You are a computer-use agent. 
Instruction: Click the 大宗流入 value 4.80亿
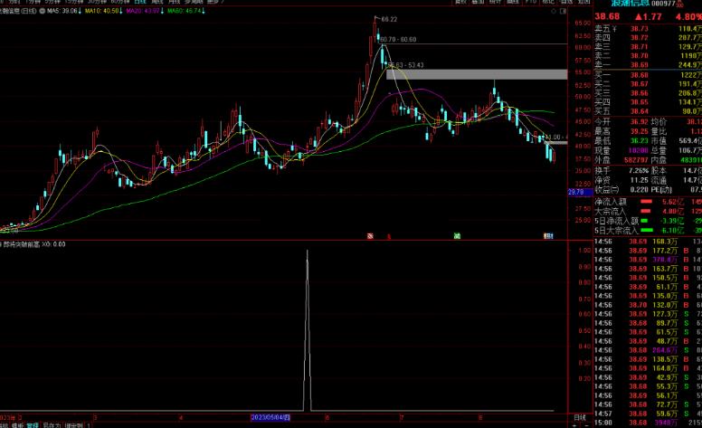[673, 212]
